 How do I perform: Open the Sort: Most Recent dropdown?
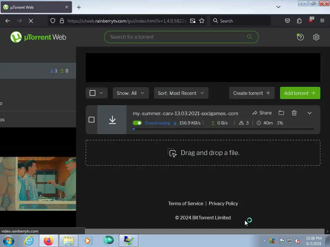point(181,93)
